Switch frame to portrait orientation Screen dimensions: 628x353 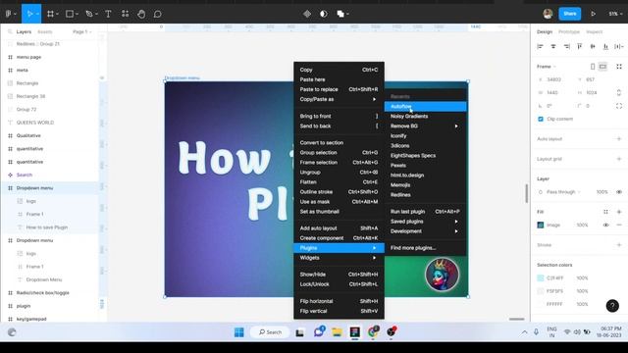click(x=593, y=67)
